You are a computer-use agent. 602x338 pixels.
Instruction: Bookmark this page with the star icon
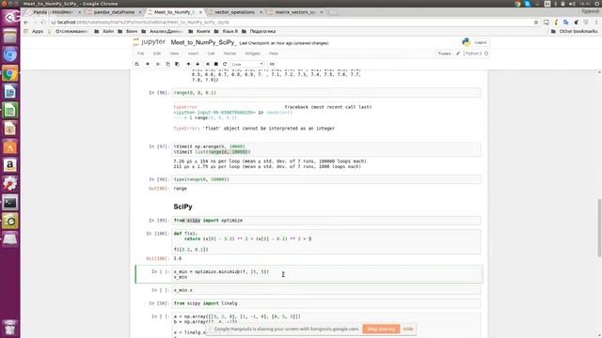(x=536, y=23)
